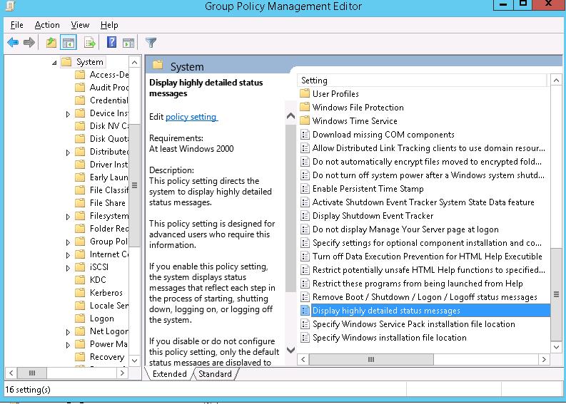Select 'Display Shutdown Event Tracker' setting
The image size is (566, 404).
coord(373,216)
